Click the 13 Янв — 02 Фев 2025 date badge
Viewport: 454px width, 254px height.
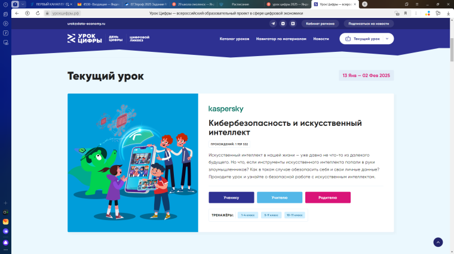pyautogui.click(x=366, y=75)
